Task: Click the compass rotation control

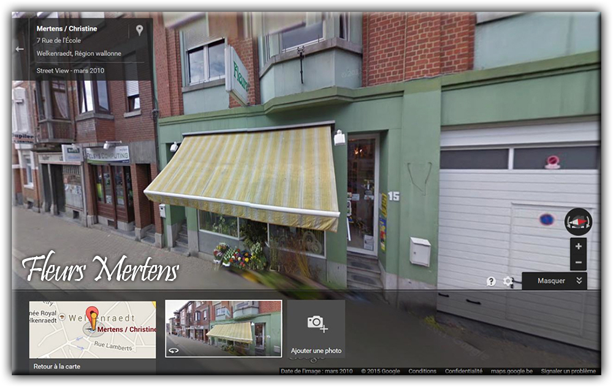Action: point(578,222)
